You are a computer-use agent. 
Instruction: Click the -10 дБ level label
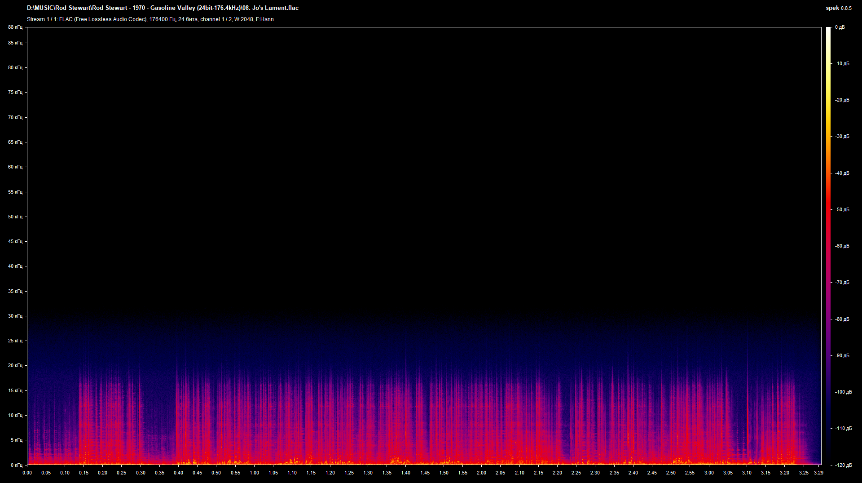(x=842, y=63)
